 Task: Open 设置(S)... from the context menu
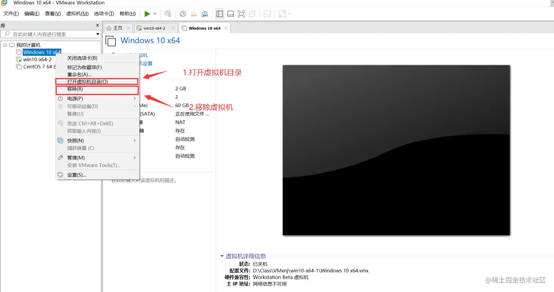98,175
